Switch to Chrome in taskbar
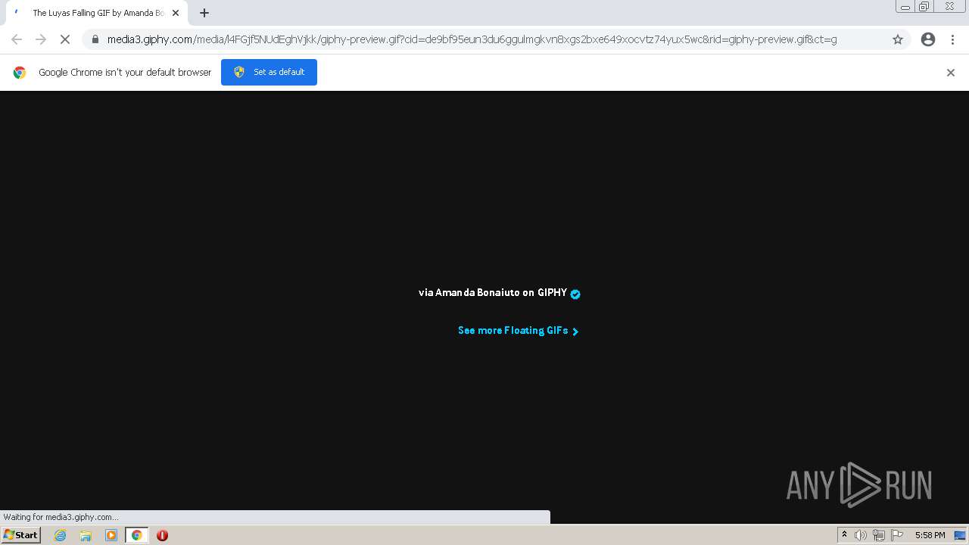Image resolution: width=969 pixels, height=545 pixels. tap(136, 535)
